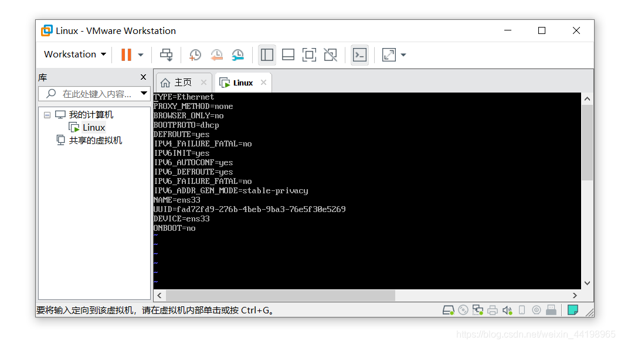Viewport: 621px width, 345px height.
Task: Toggle the library sidebar panel view
Action: [x=267, y=54]
